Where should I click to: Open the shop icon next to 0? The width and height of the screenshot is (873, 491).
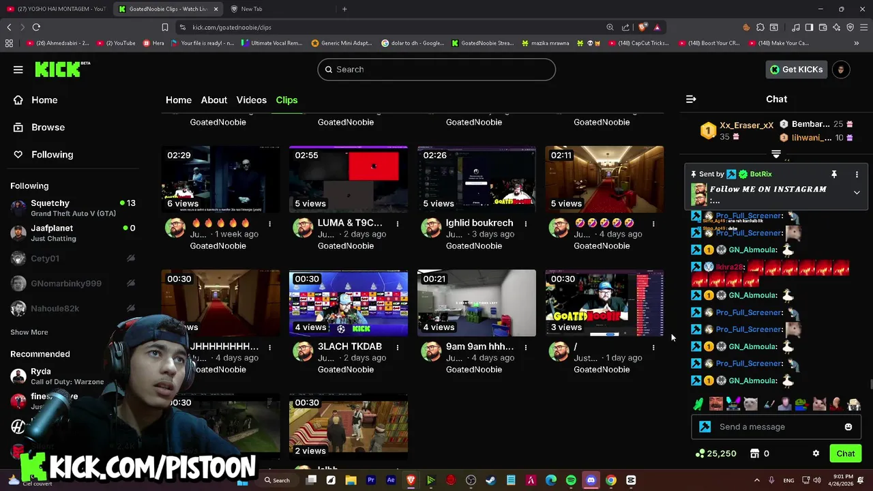tap(754, 453)
